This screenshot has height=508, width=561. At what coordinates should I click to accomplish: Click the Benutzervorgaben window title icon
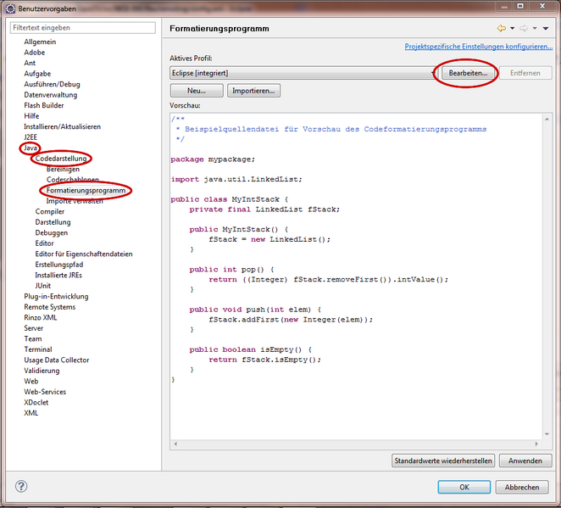(x=10, y=8)
